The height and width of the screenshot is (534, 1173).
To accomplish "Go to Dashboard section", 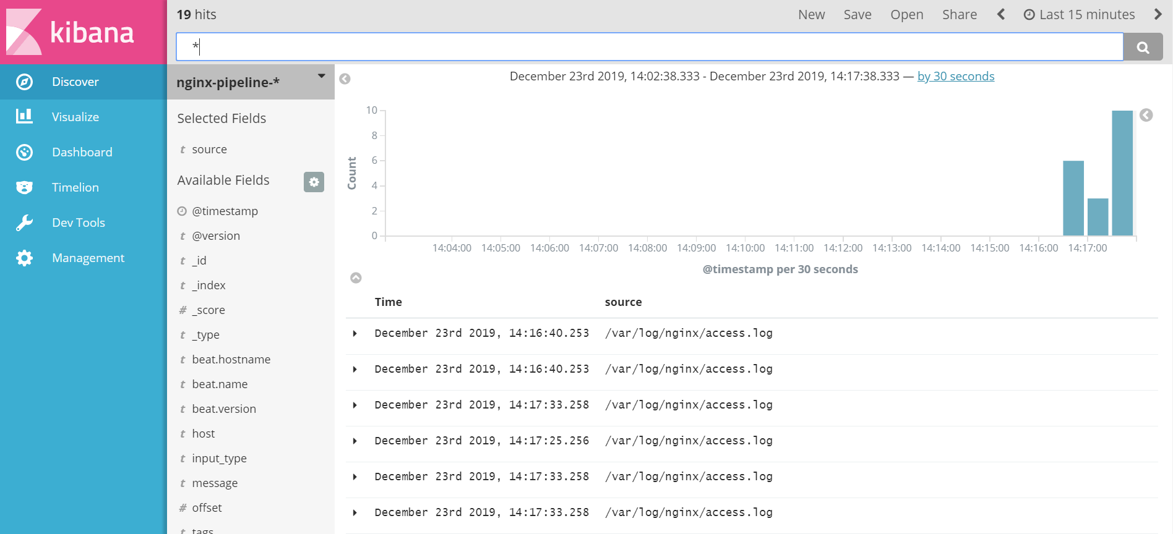I will click(84, 152).
